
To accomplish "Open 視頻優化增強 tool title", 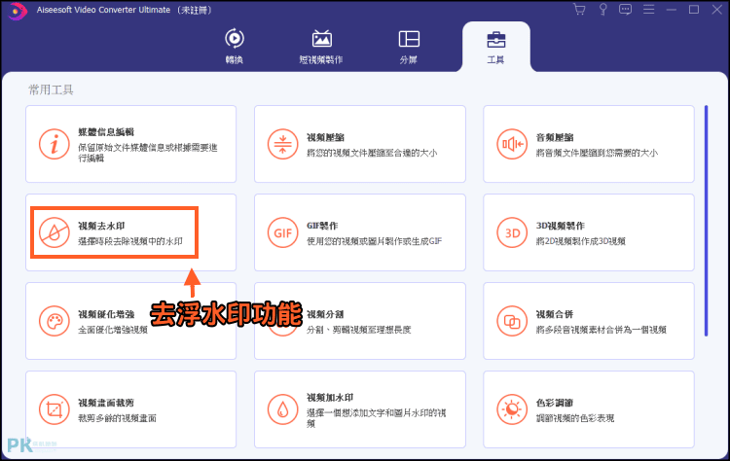I will (x=106, y=314).
